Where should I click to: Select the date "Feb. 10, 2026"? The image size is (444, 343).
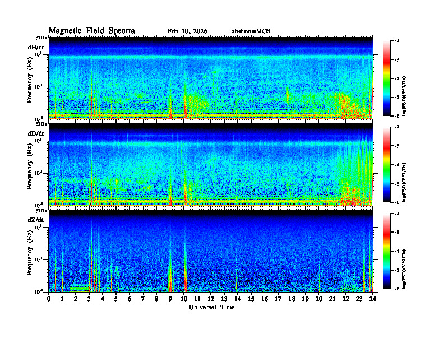(x=187, y=31)
